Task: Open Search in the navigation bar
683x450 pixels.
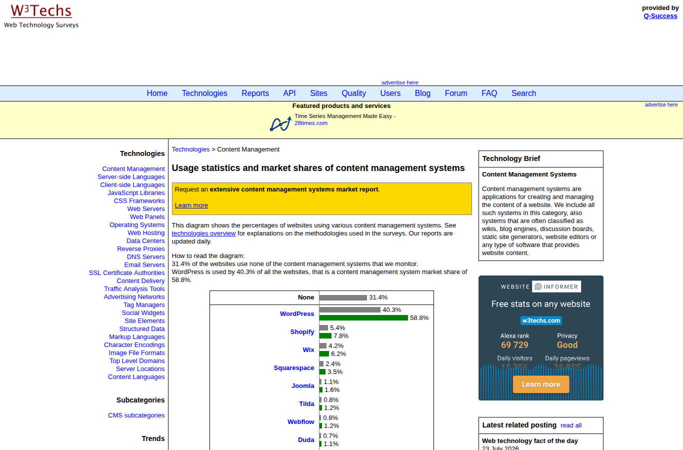Action: [x=523, y=93]
